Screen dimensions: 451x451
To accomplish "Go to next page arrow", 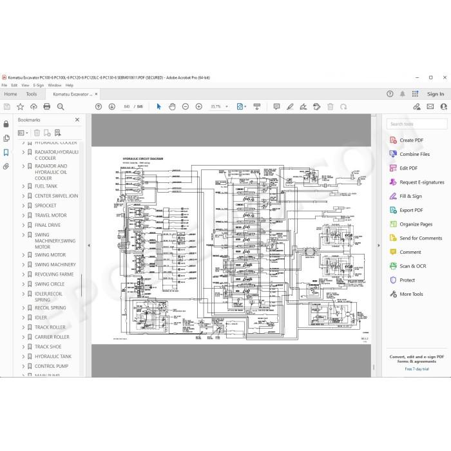I will pos(112,107).
